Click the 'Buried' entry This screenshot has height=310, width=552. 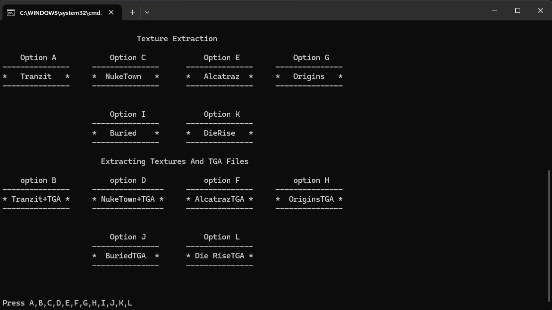[x=123, y=133]
